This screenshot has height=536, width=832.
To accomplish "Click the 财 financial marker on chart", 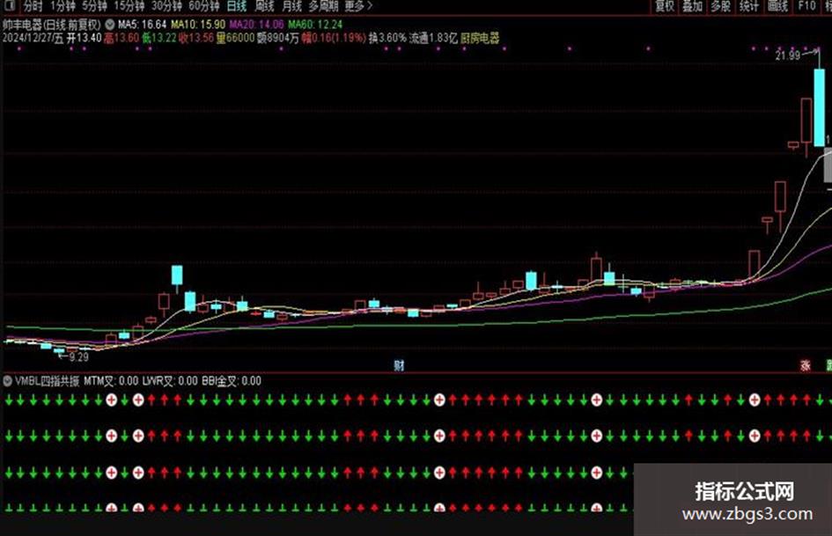I will pos(399,365).
